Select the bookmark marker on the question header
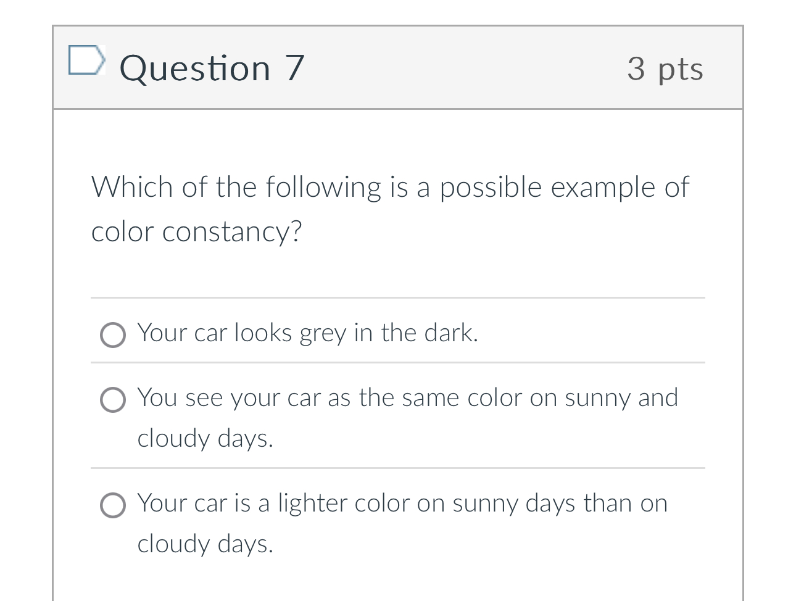This screenshot has height=601, width=796. tap(87, 60)
